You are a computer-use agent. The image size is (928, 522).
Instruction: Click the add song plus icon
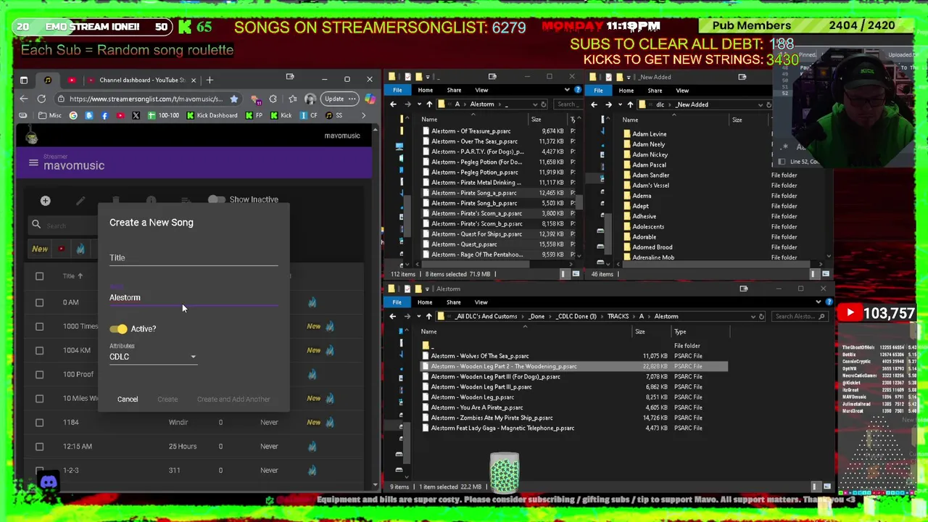tap(45, 200)
